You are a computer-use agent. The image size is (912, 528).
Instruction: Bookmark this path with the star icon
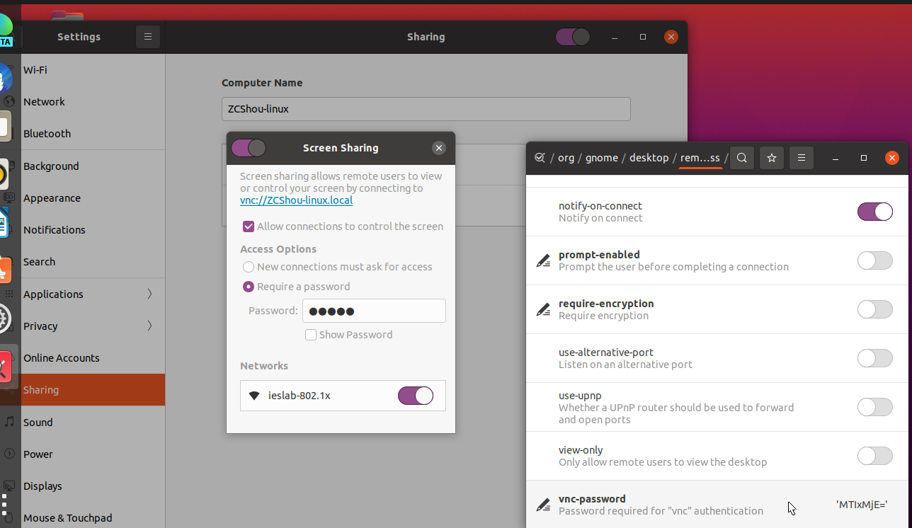click(x=772, y=158)
